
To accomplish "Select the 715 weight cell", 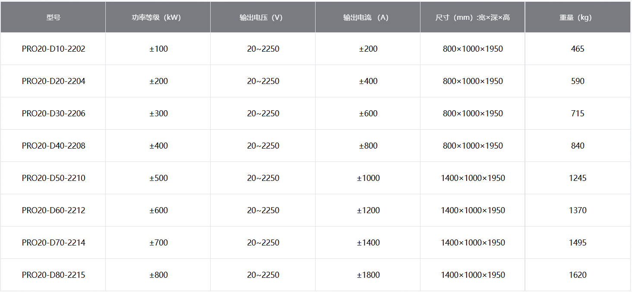I will (x=578, y=113).
